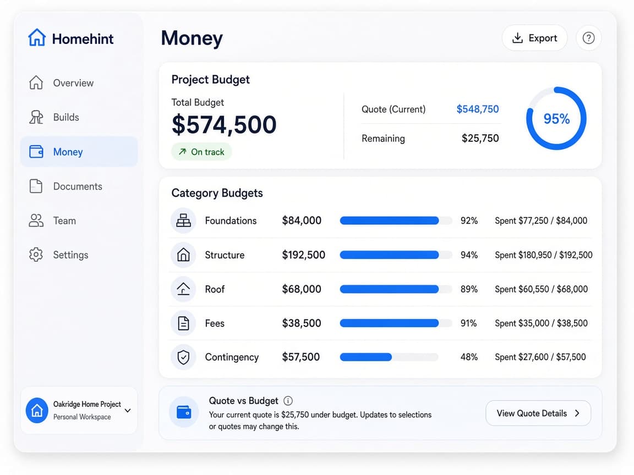Select the Money sidebar item
This screenshot has height=475, width=634.
79,152
